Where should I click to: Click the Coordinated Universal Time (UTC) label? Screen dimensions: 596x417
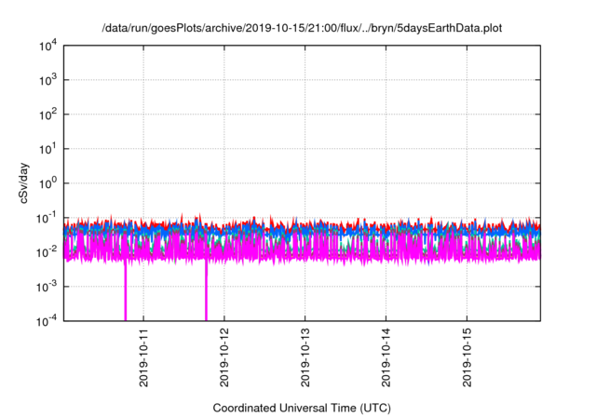302,408
